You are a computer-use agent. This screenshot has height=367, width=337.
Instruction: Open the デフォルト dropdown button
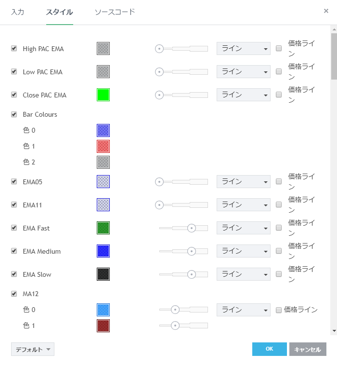coord(32,349)
